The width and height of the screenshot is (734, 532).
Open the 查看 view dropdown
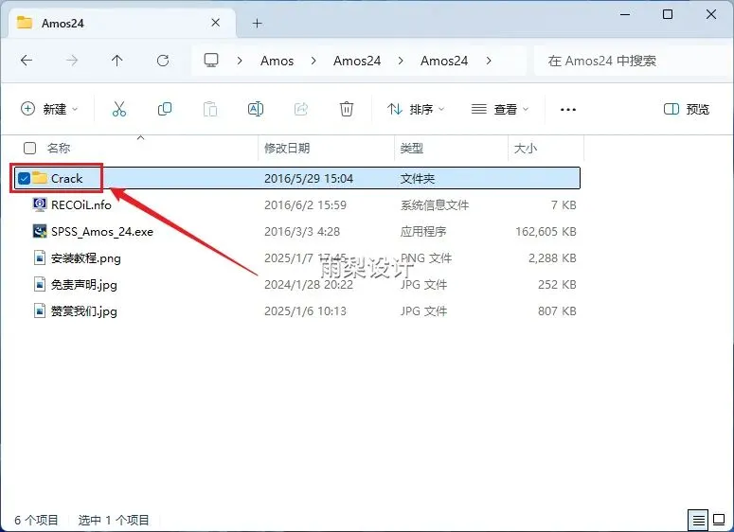point(500,109)
